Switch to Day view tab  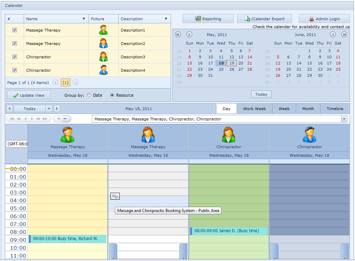click(226, 109)
